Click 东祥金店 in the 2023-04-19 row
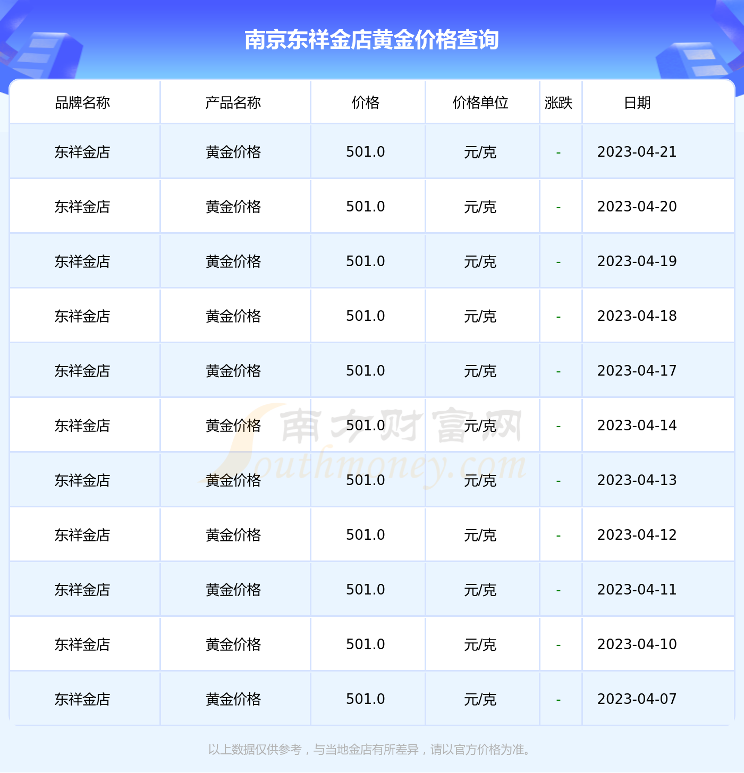 coord(82,262)
